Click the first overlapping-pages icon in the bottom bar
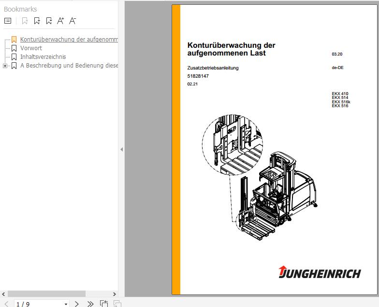 click(104, 304)
